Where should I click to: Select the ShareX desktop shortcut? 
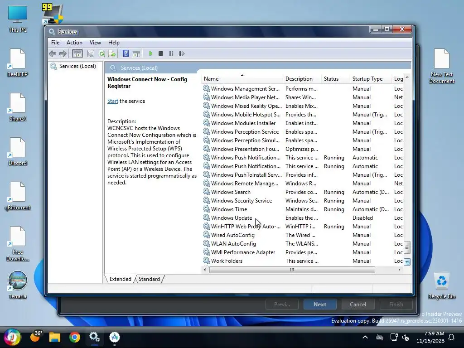coord(18,107)
